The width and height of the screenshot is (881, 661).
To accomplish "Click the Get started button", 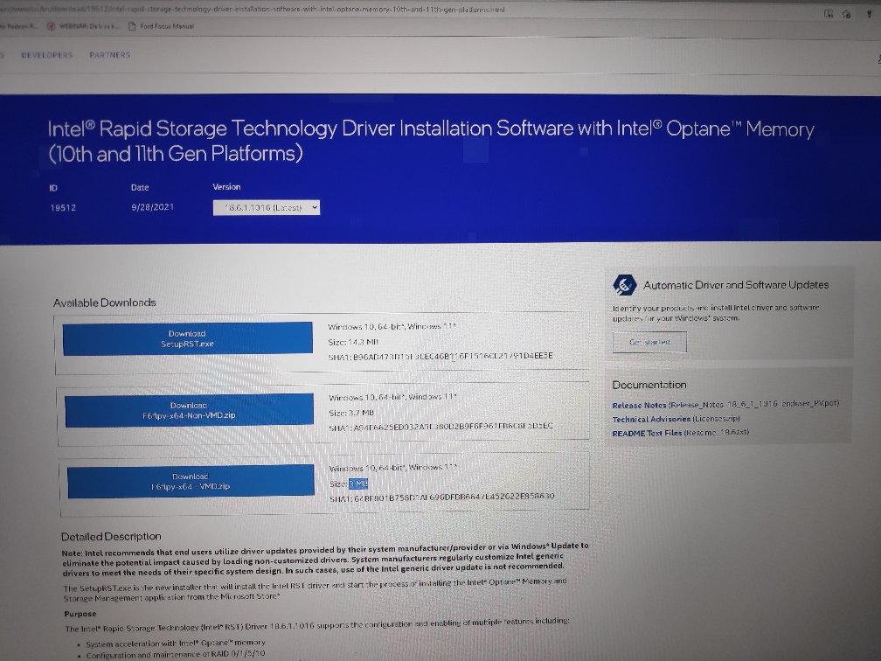I will [649, 343].
